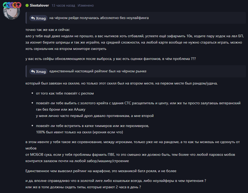Click the orange skull badge icon
Viewport: 248px width, 193px height.
(x=15, y=5)
